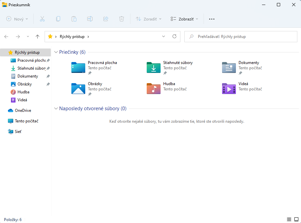Select OneDrive in the navigation pane
The height and width of the screenshot is (223, 301).
point(23,111)
